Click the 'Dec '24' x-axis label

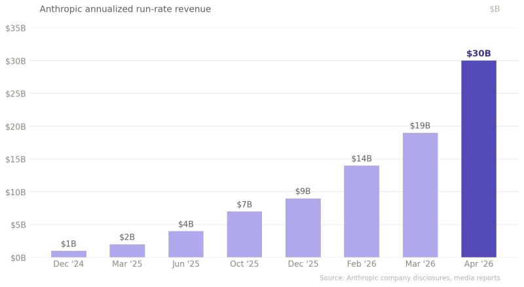click(x=69, y=264)
